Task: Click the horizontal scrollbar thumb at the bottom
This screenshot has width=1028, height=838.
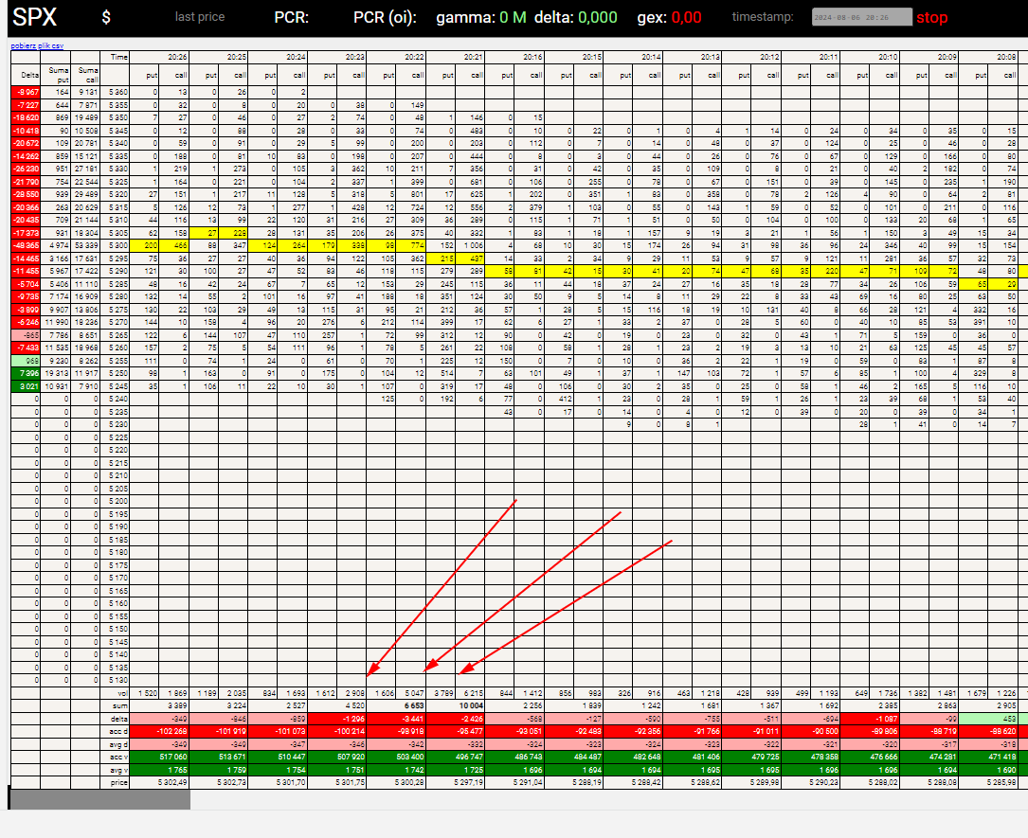Action: 100,799
